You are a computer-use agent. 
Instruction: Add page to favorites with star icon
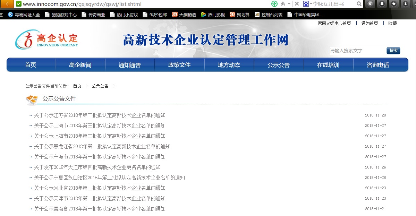coord(282,4)
